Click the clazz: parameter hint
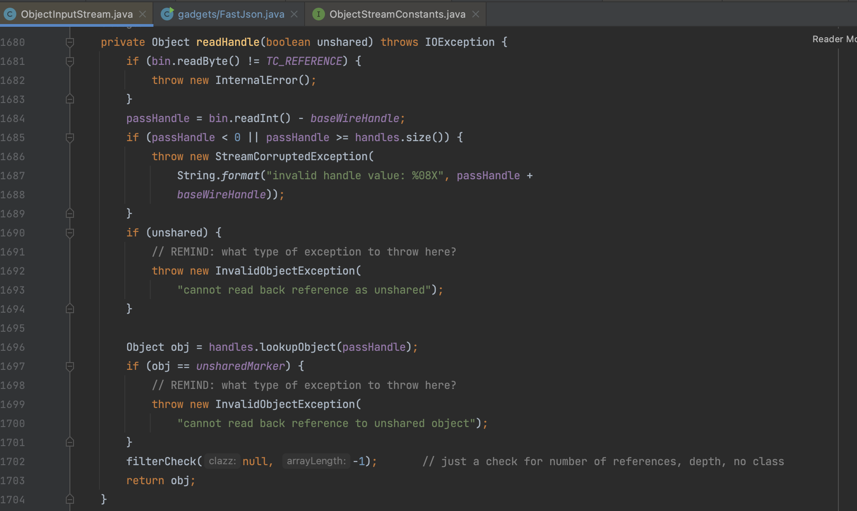Screen dimensions: 857x511 tap(222, 462)
